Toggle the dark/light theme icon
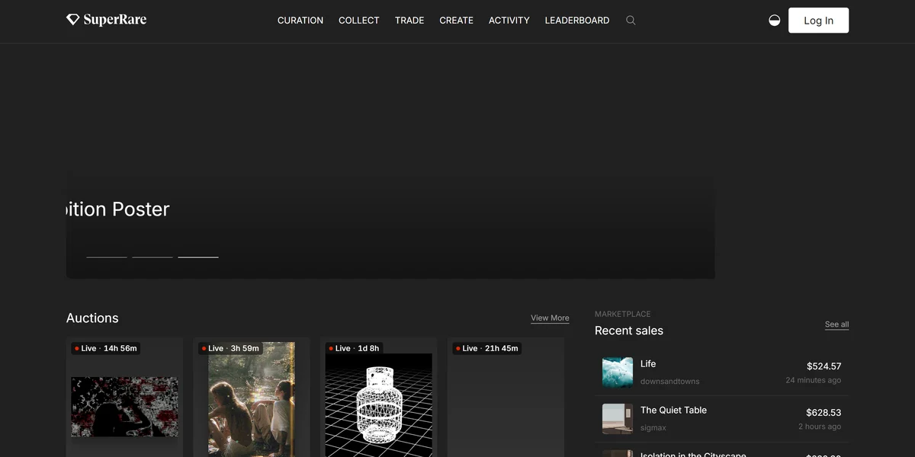The height and width of the screenshot is (457, 915). point(775,21)
